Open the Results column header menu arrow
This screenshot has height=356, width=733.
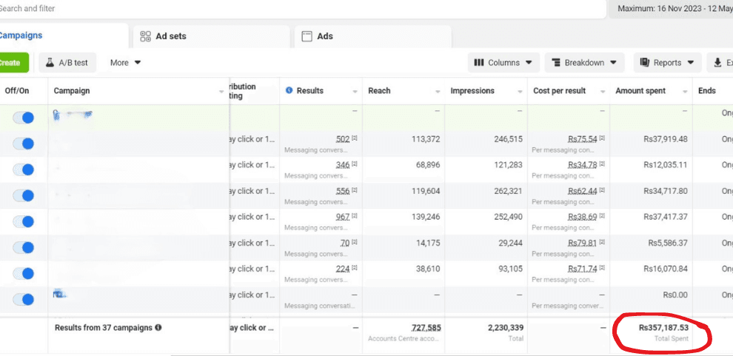(x=355, y=92)
